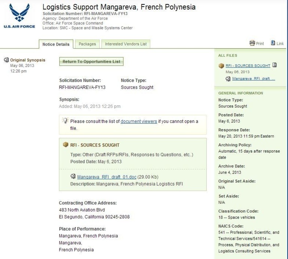Click the Print link

(260, 43)
